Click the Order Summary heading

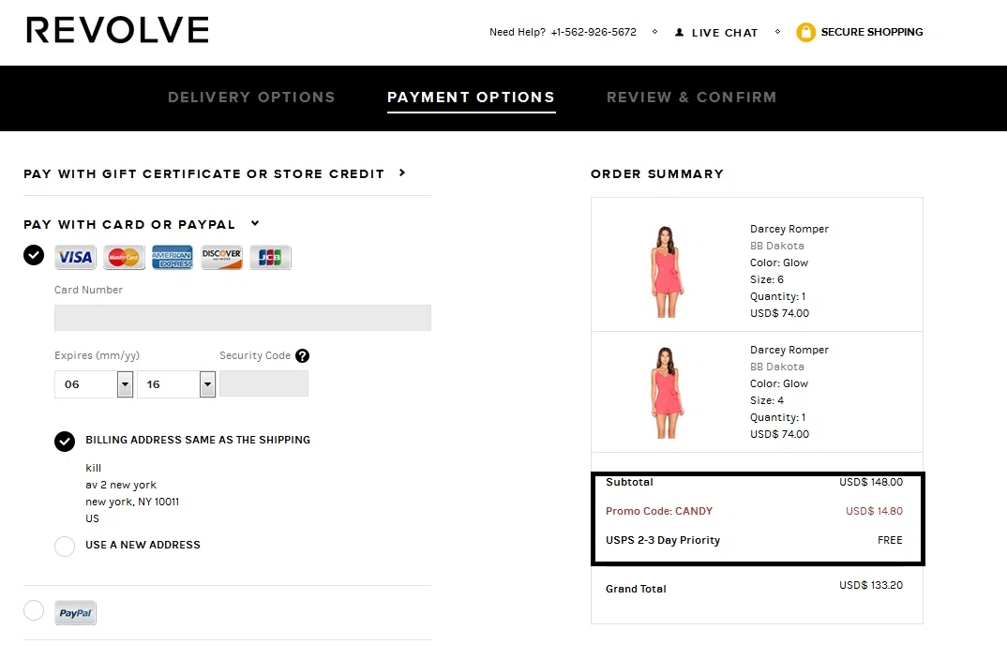[657, 174]
